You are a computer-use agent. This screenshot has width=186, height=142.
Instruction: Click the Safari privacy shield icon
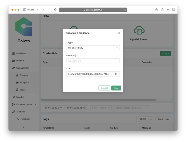coord(55,10)
